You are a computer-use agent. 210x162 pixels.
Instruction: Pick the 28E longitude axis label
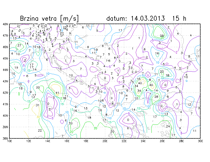tap(181, 141)
